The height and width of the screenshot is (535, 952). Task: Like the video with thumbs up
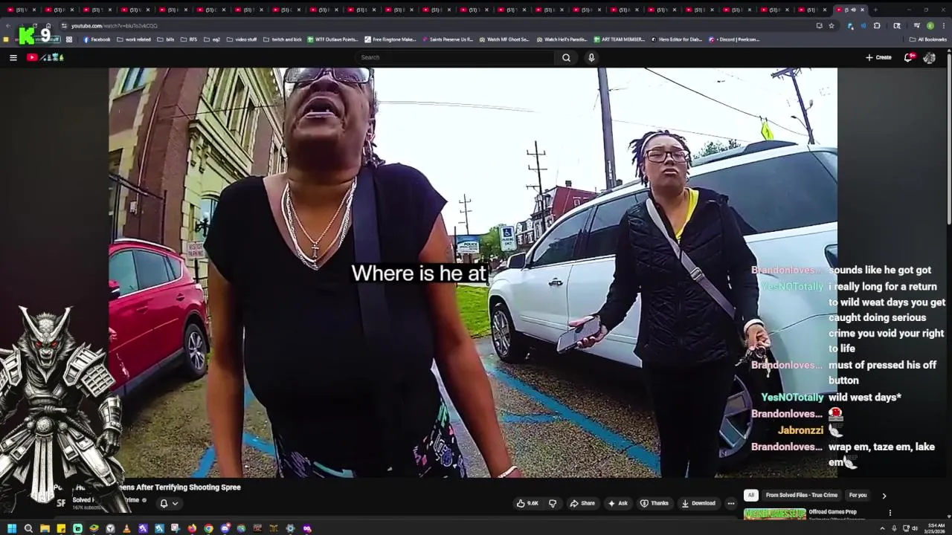click(527, 503)
